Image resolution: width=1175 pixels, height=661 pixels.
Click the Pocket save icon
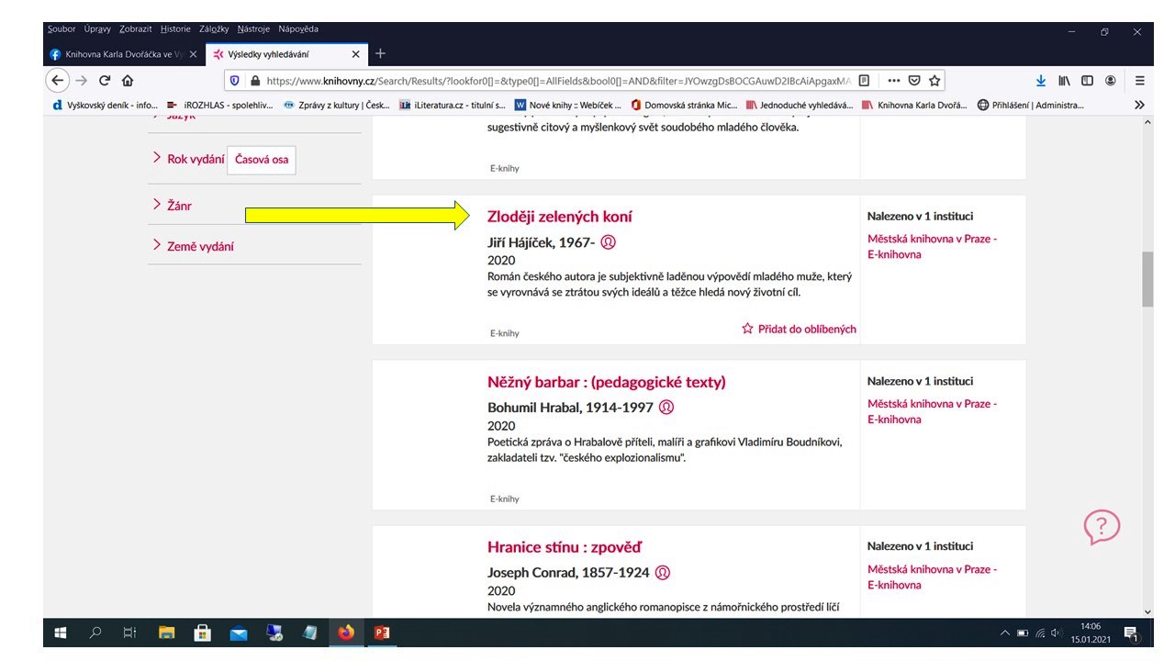[914, 80]
